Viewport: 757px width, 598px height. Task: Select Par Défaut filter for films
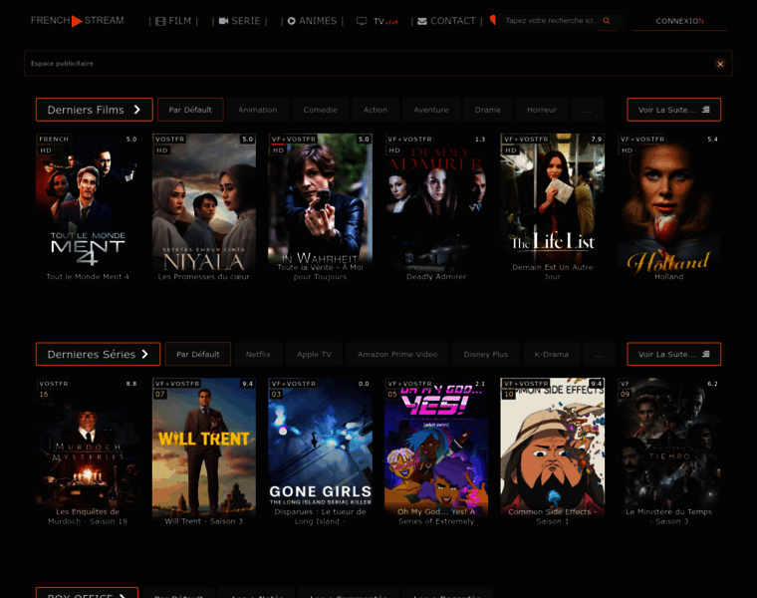[x=190, y=110]
